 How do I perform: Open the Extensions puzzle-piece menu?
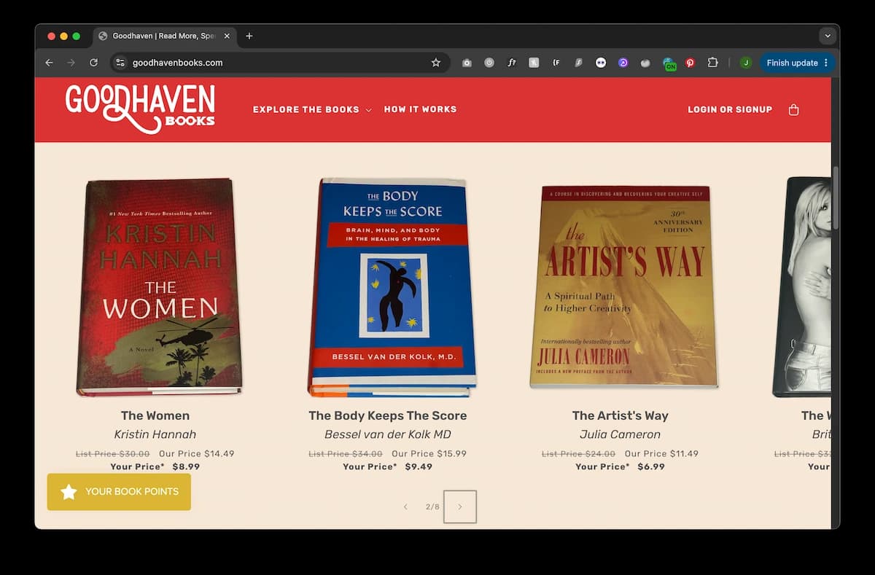click(713, 63)
